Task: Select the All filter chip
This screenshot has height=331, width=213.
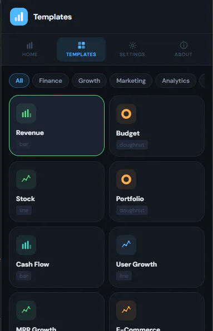Action: [x=19, y=81]
